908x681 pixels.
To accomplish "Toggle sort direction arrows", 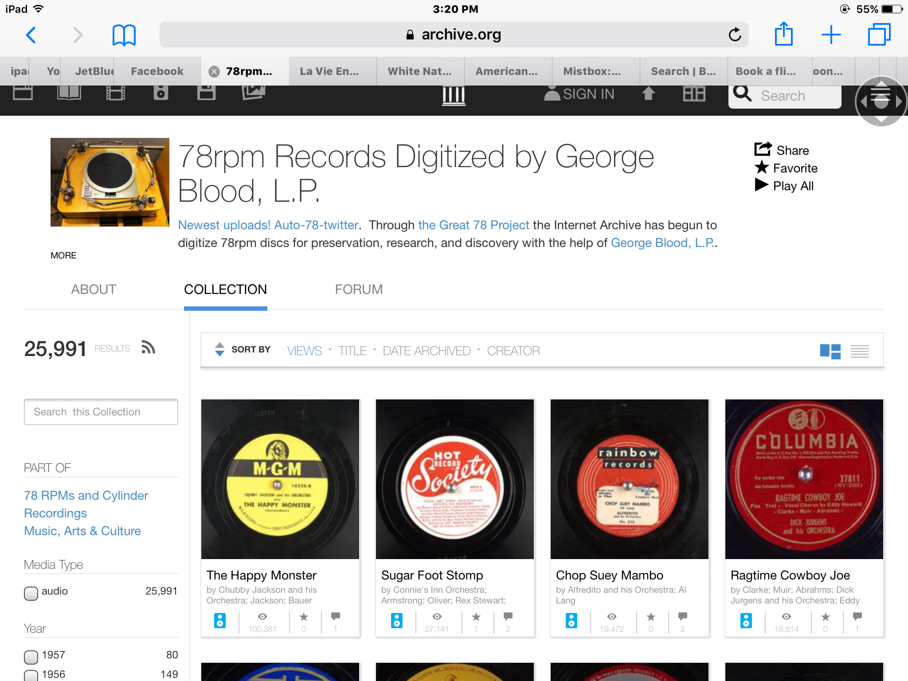I will point(219,349).
